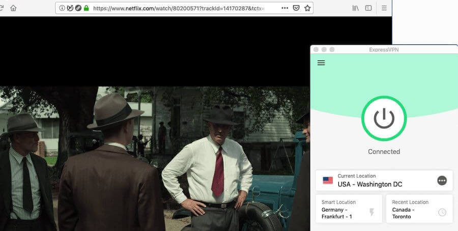Click the USA flag icon
This screenshot has height=231, width=458.
pos(328,181)
